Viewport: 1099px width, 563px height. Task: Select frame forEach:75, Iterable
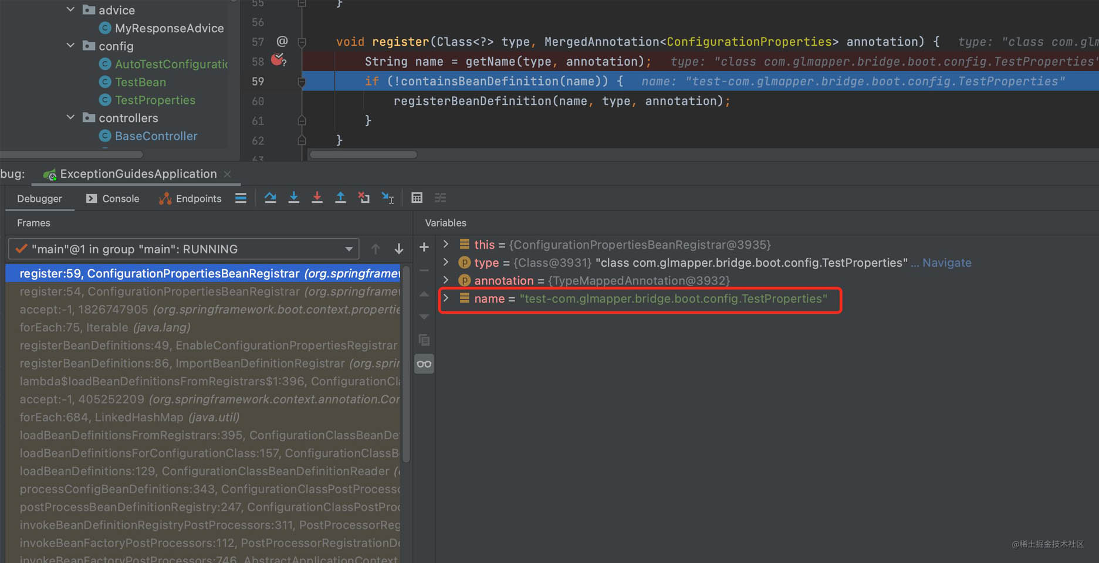203,327
